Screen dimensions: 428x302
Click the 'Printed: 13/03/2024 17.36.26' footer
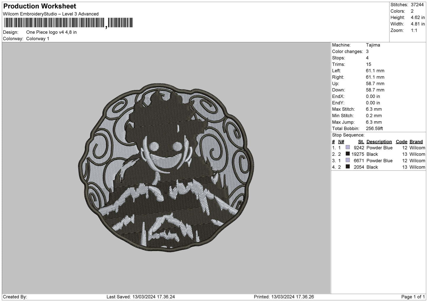coord(284,297)
